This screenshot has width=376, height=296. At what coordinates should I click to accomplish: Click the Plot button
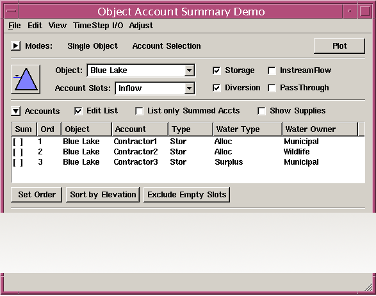339,46
